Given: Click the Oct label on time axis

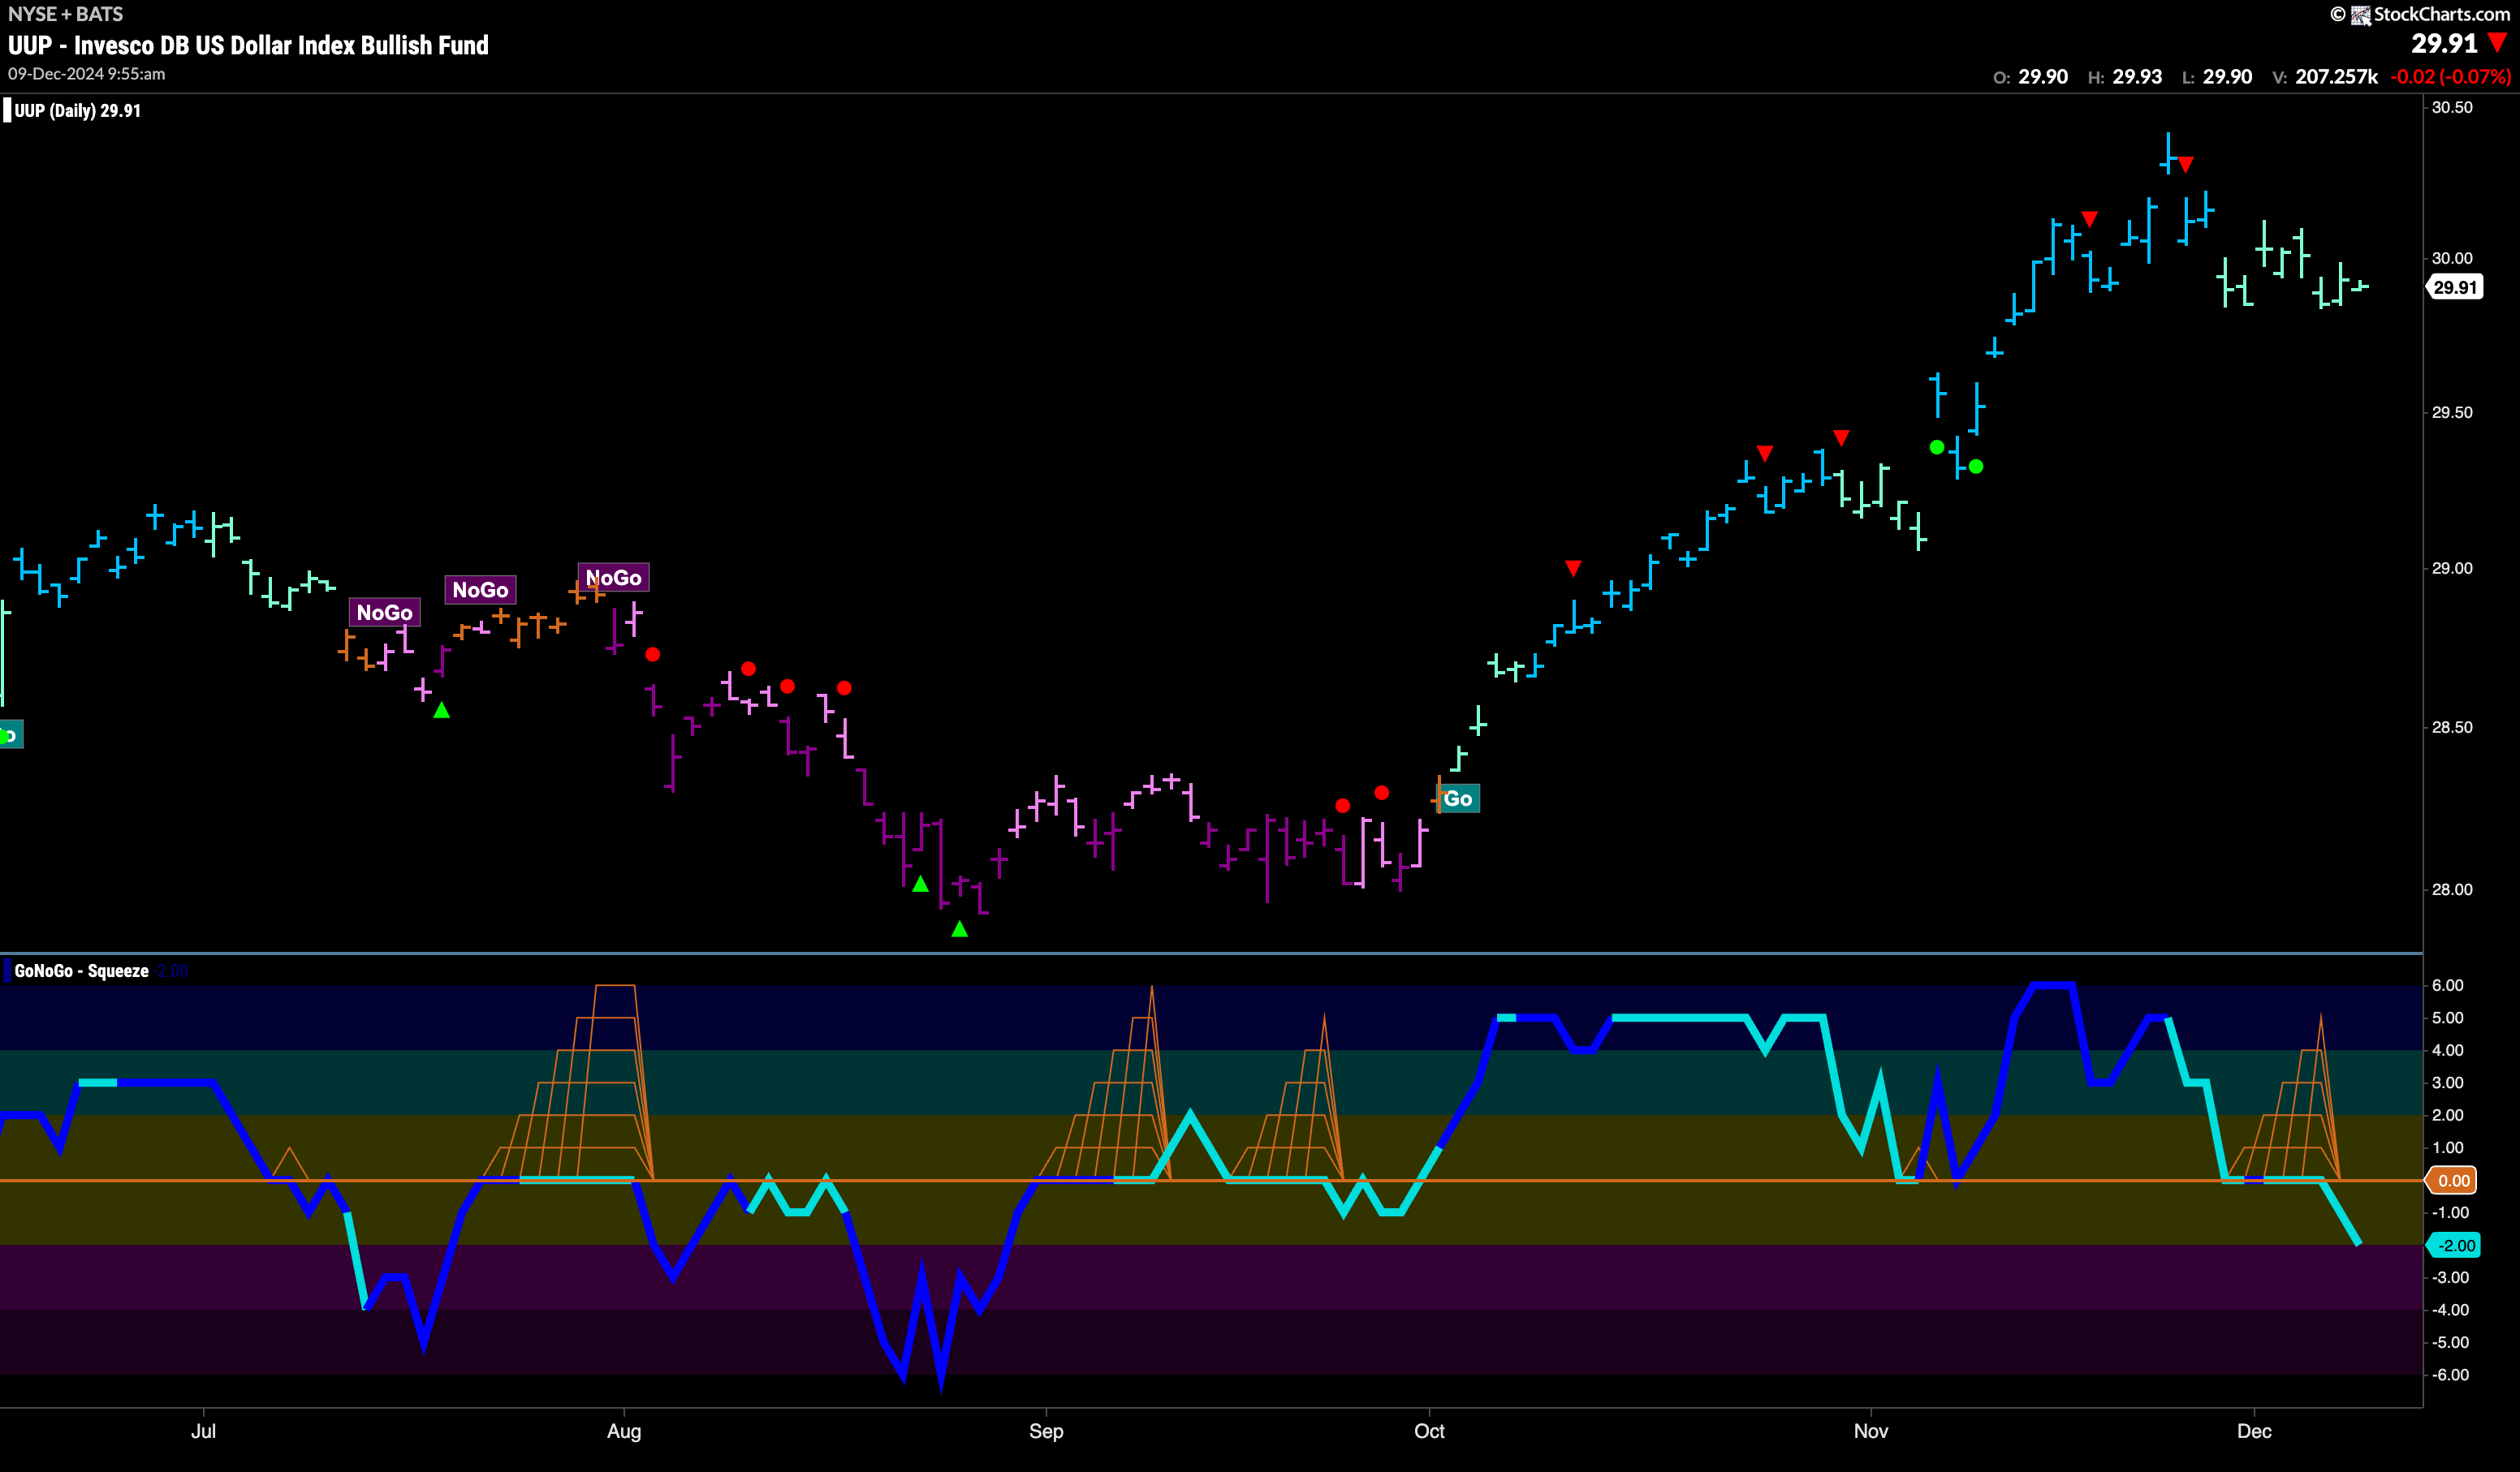Looking at the screenshot, I should pyautogui.click(x=1429, y=1431).
